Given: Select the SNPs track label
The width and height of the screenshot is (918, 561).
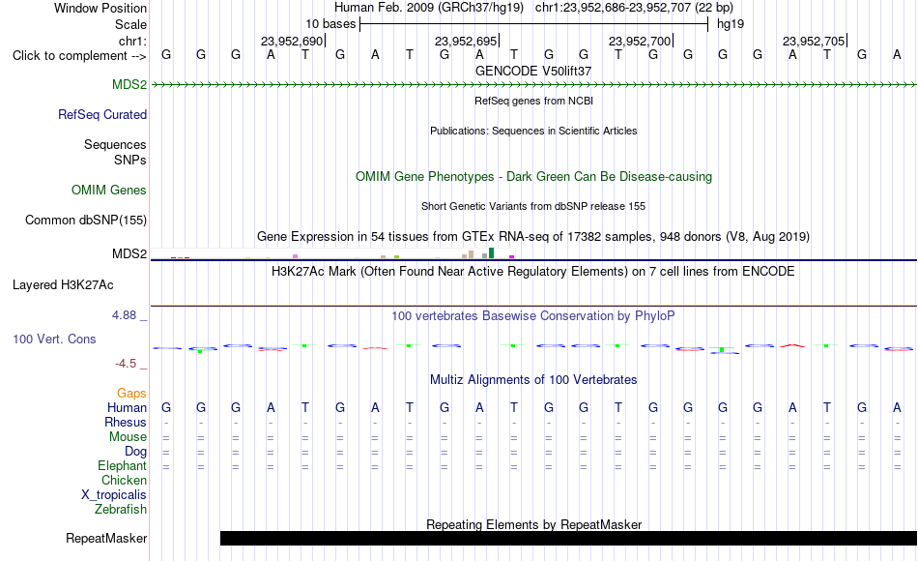Looking at the screenshot, I should click(x=130, y=160).
